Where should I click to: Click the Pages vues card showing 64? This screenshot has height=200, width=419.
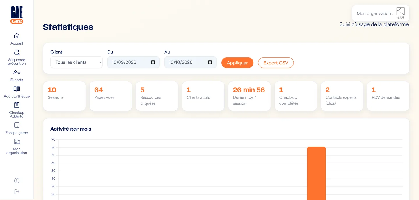(111, 96)
